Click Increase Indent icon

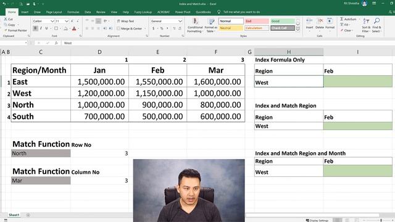pos(110,28)
